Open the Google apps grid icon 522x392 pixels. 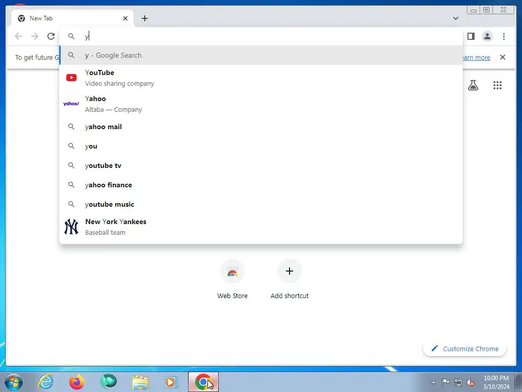coord(498,85)
